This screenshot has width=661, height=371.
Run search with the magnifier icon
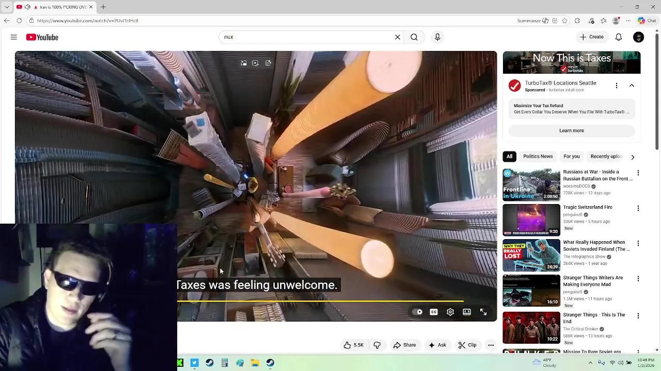click(x=414, y=37)
